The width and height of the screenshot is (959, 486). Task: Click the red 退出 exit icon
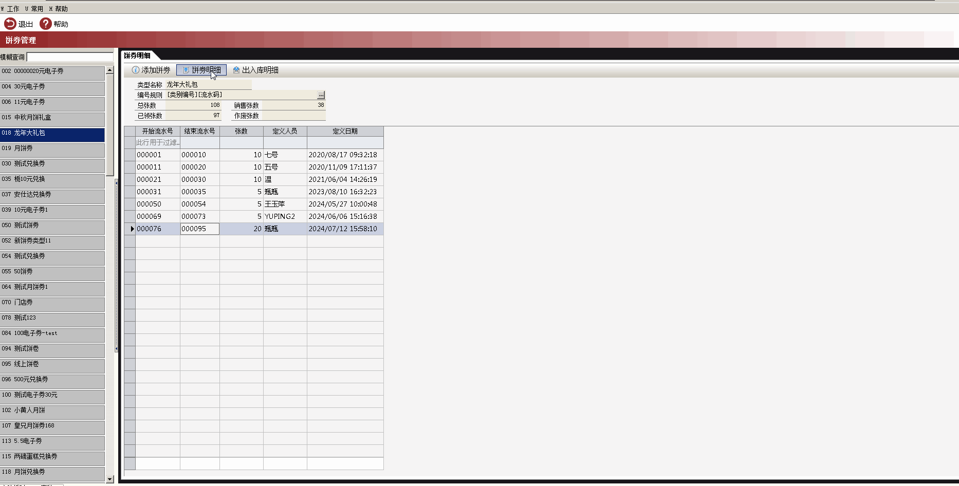(x=10, y=24)
